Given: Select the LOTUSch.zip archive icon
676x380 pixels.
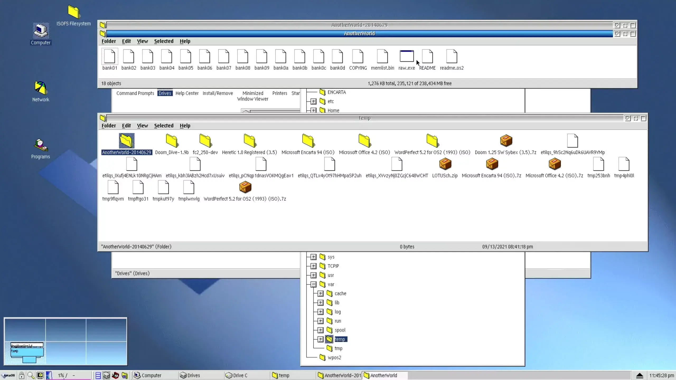Looking at the screenshot, I should tap(445, 164).
